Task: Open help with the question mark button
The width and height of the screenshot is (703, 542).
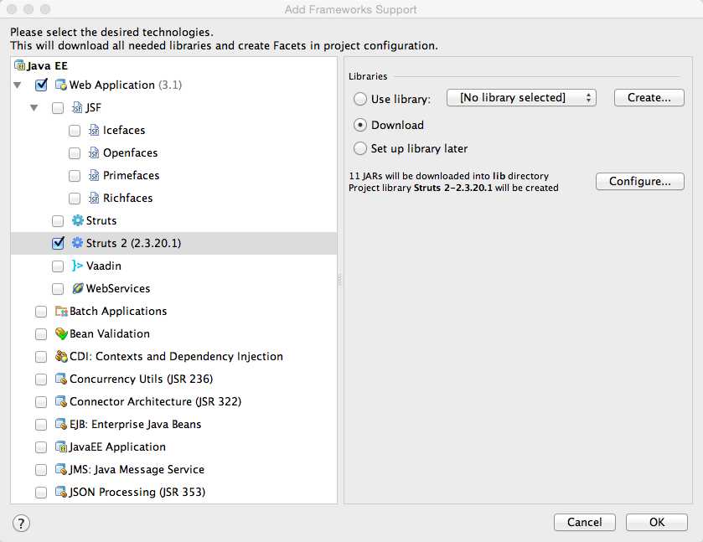Action: coord(21,524)
